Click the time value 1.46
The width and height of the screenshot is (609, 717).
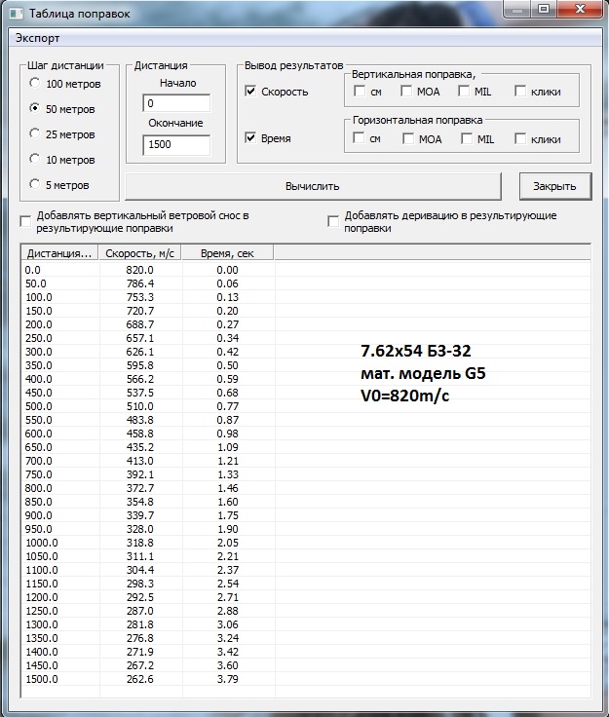click(228, 488)
